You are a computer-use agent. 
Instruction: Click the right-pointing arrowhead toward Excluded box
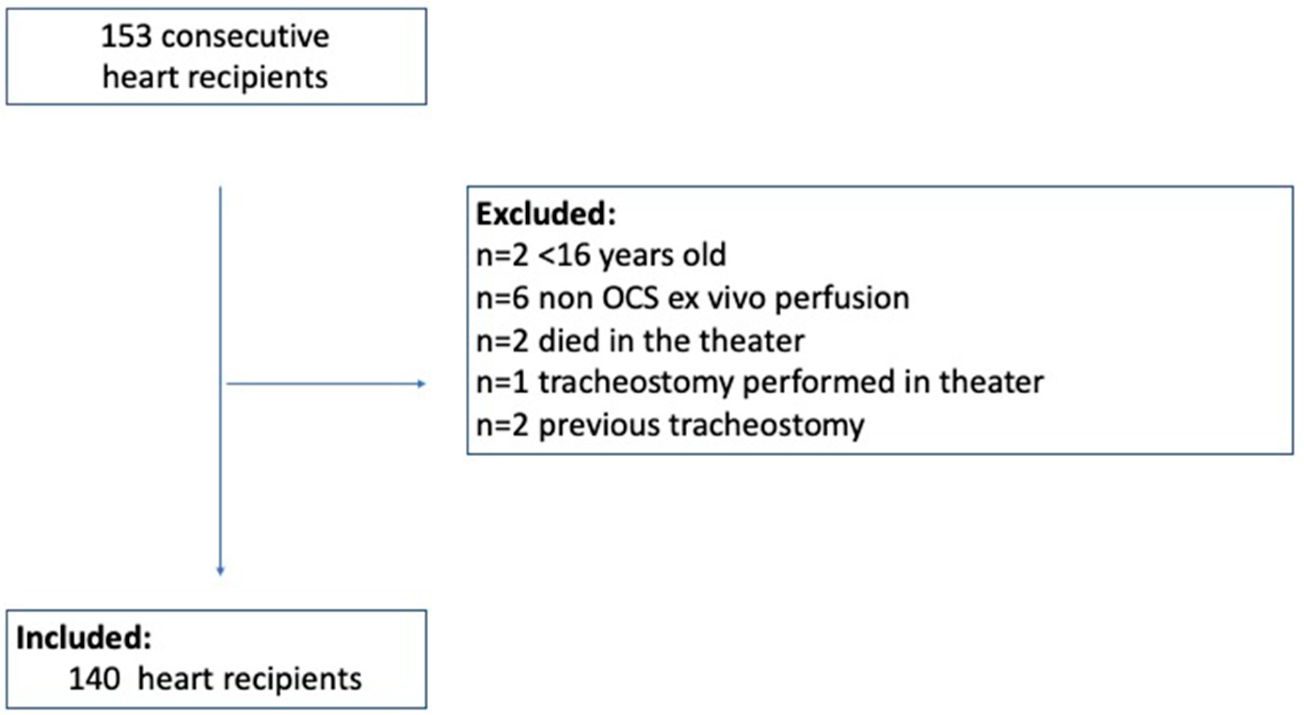pyautogui.click(x=421, y=384)
